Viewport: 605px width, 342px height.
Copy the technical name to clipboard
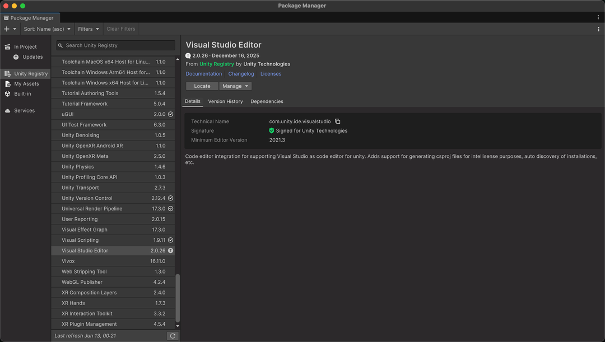(338, 121)
